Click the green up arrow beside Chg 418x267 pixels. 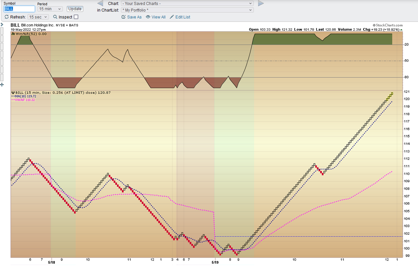402,29
